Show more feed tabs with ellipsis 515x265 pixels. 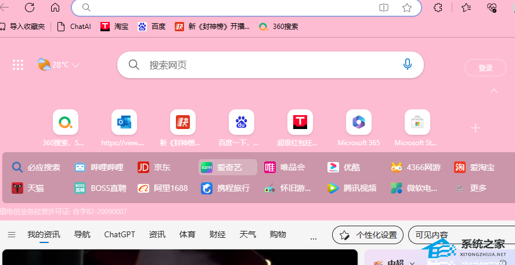[314, 239]
